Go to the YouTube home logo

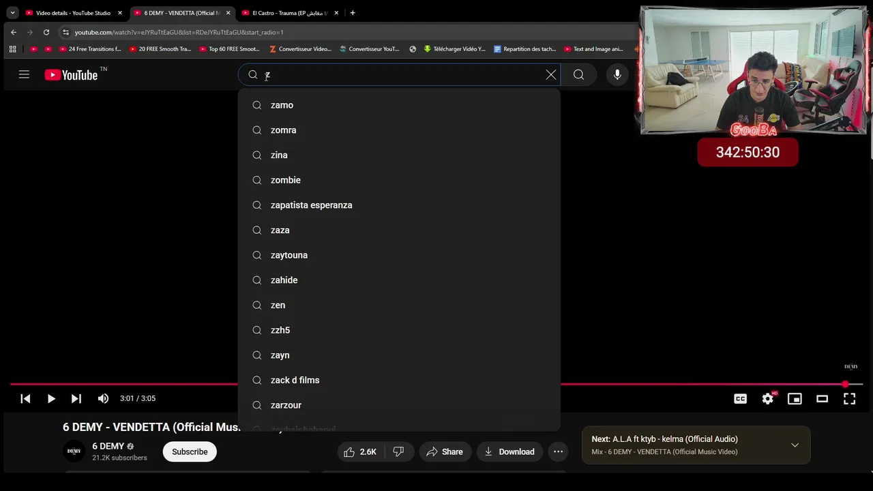[x=71, y=75]
